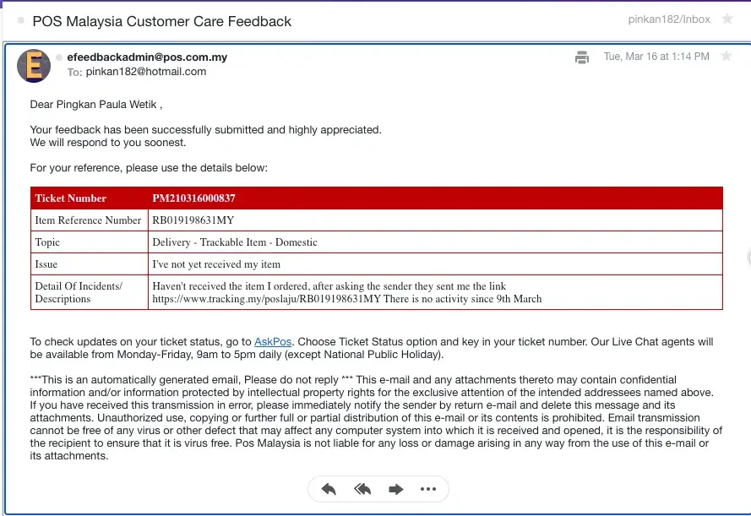Toggle the read status dot beside the subject

[21, 20]
